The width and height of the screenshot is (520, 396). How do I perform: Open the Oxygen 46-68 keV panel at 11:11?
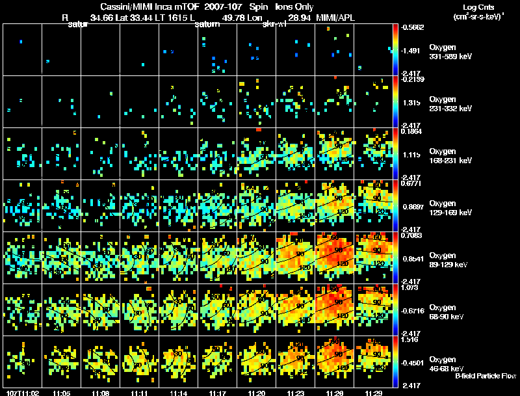pyautogui.click(x=140, y=362)
